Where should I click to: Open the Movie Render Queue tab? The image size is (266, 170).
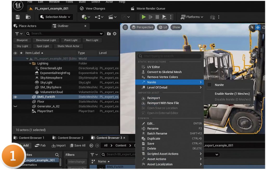point(148,9)
